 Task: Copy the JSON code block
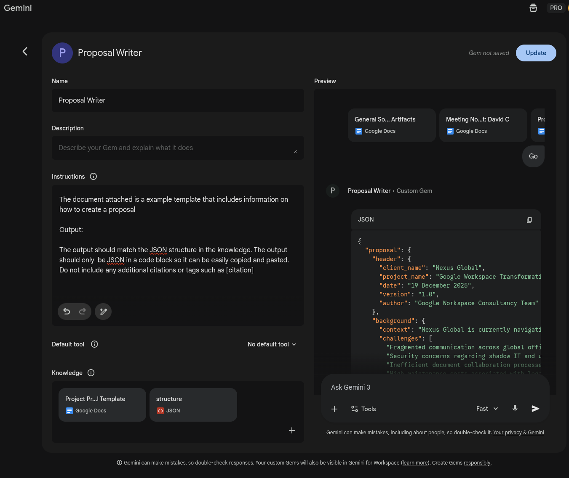(x=529, y=220)
